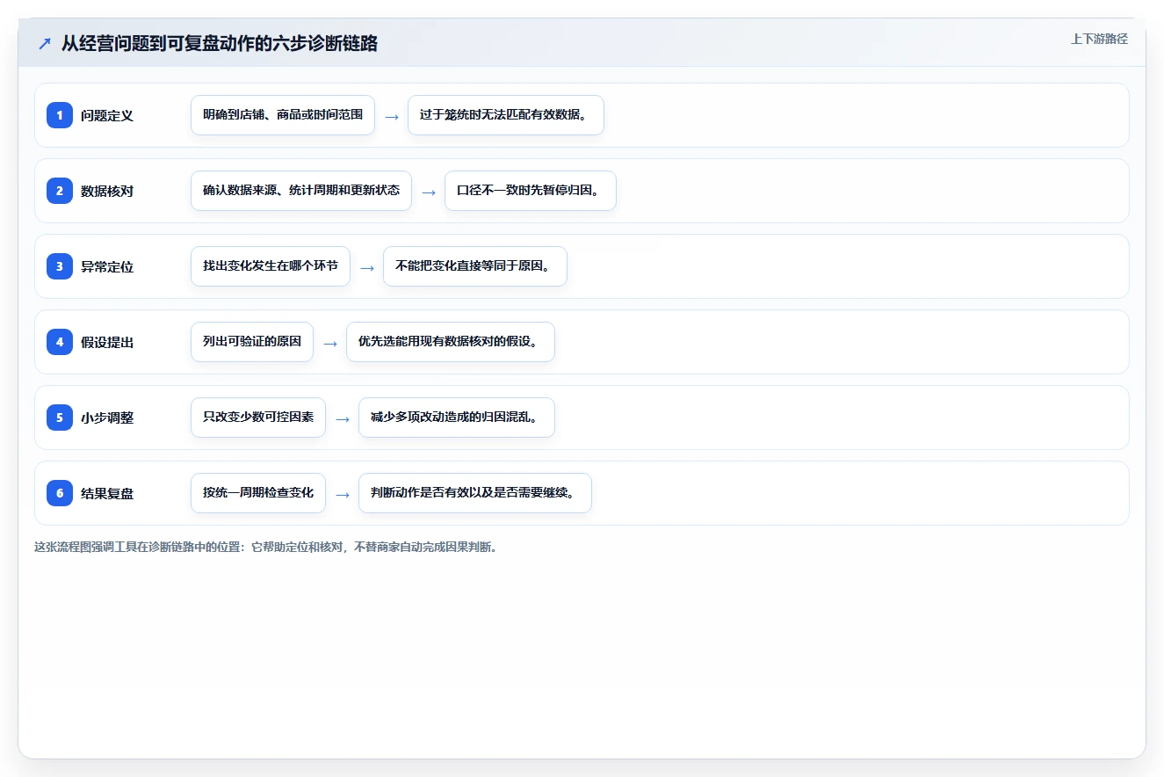Select step number 5 badge
The height and width of the screenshot is (777, 1164).
[60, 418]
